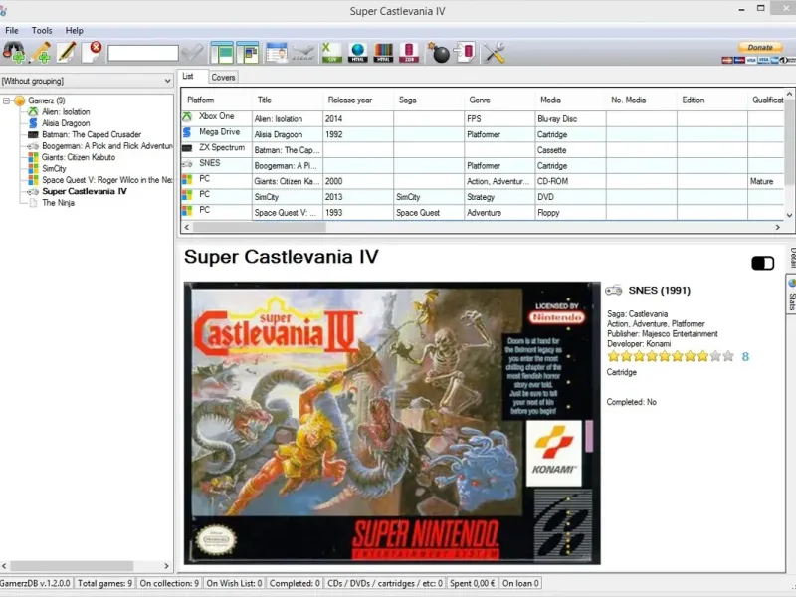Click the tree panel horizontal scrollbar
Image resolution: width=796 pixels, height=597 pixels.
(x=72, y=565)
